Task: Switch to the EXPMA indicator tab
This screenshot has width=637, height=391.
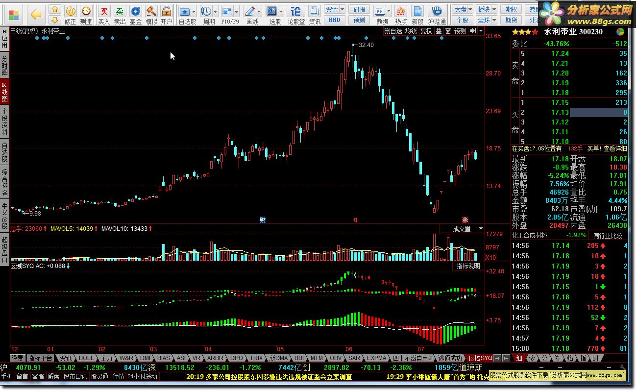Action: coord(377,358)
